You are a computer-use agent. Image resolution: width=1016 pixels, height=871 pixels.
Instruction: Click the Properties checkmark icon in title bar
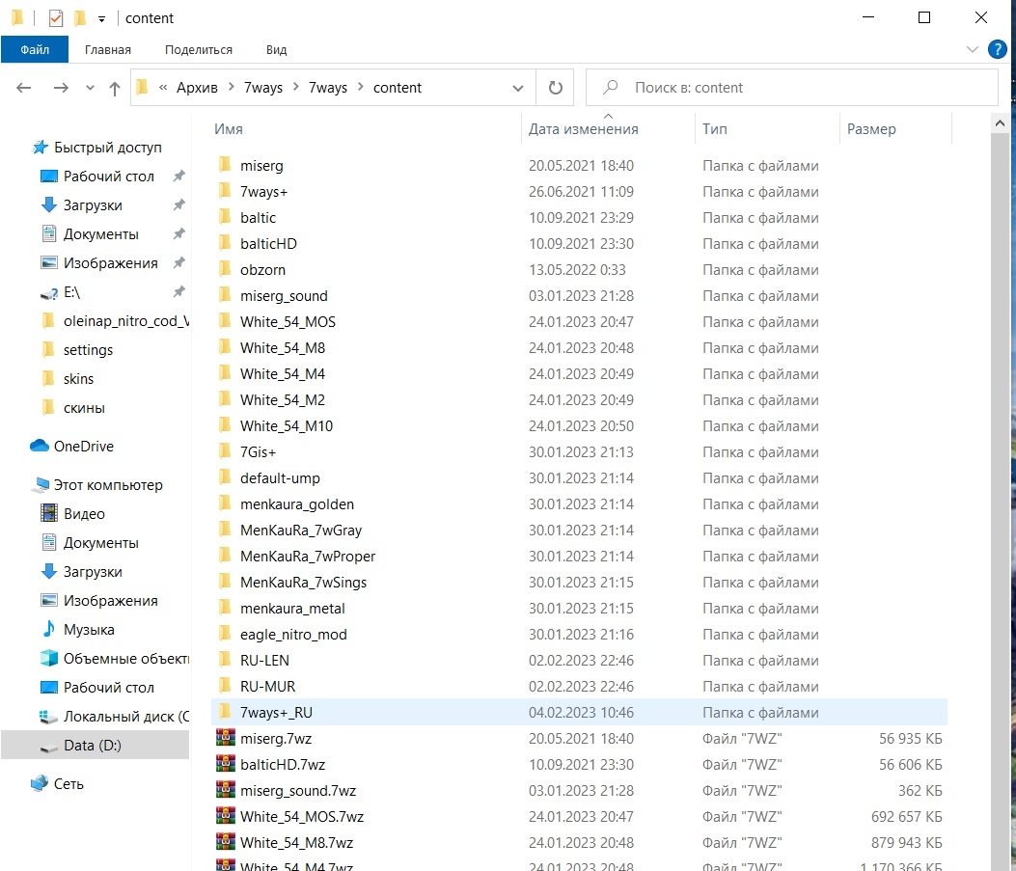point(56,18)
